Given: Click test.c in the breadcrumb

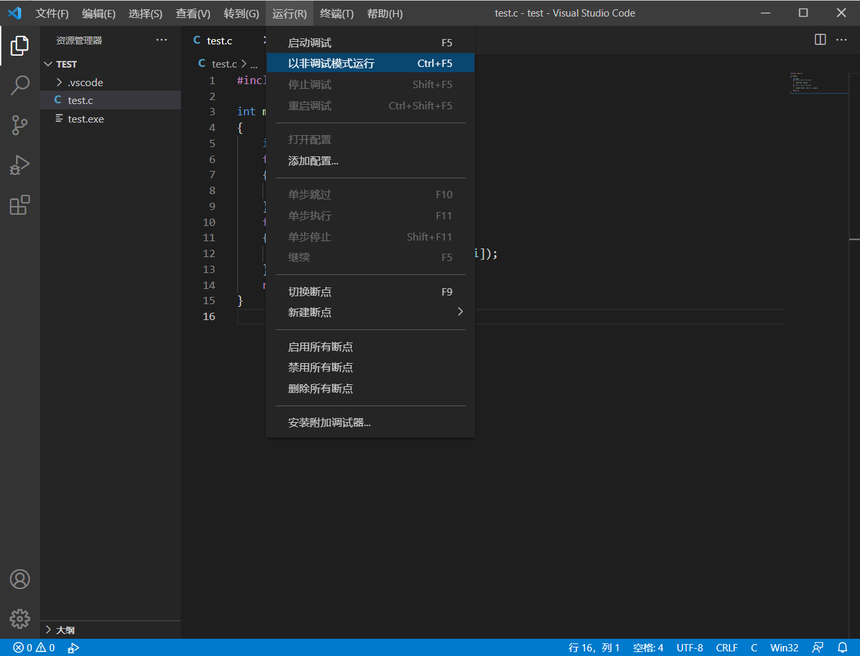Looking at the screenshot, I should [x=224, y=64].
